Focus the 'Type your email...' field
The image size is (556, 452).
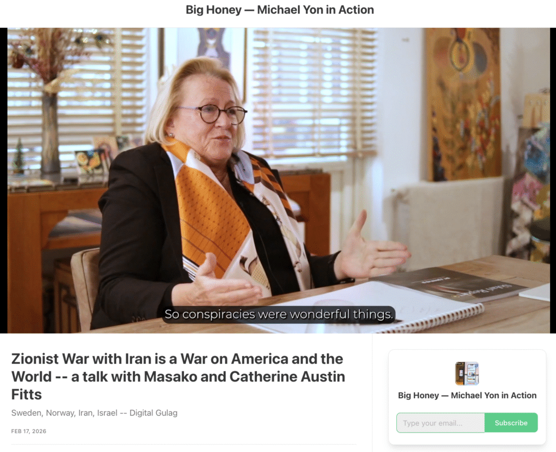pos(440,423)
